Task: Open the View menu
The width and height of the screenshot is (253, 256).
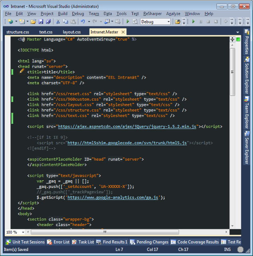Action: click(x=32, y=14)
